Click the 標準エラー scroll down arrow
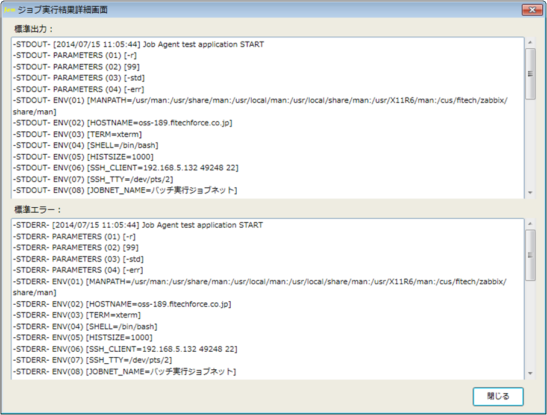547x415 pixels. (530, 373)
